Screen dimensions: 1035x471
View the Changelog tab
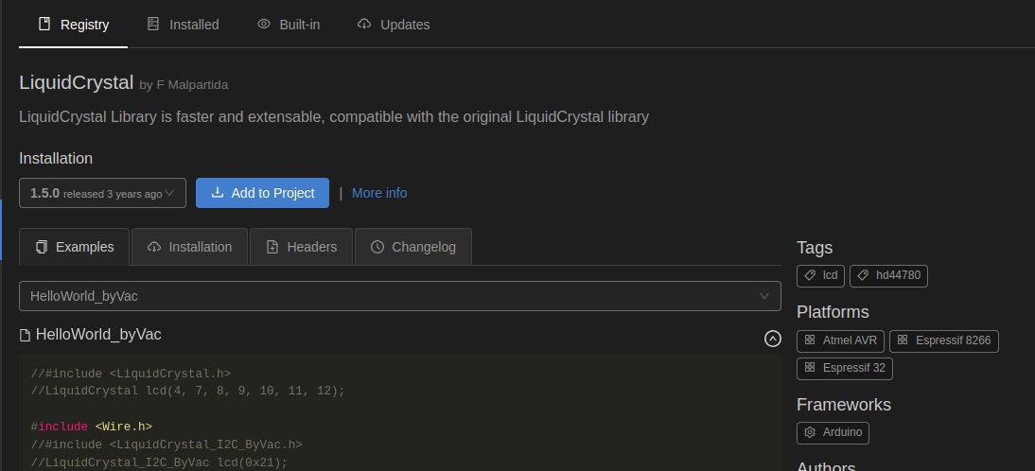click(x=412, y=247)
